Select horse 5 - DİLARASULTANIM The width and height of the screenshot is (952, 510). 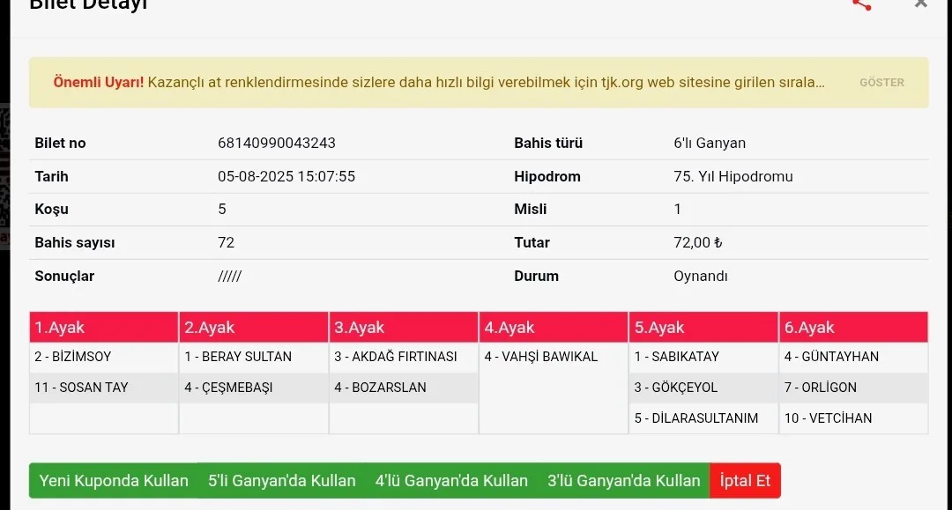point(696,418)
